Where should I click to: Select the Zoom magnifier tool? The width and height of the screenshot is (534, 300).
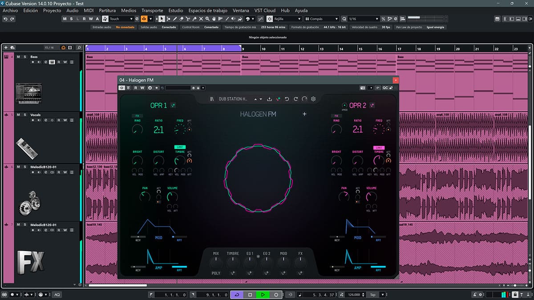click(x=208, y=19)
